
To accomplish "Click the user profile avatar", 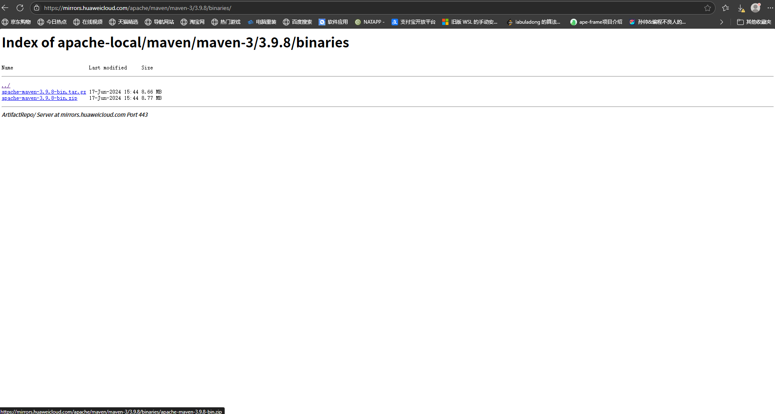I will click(x=755, y=8).
